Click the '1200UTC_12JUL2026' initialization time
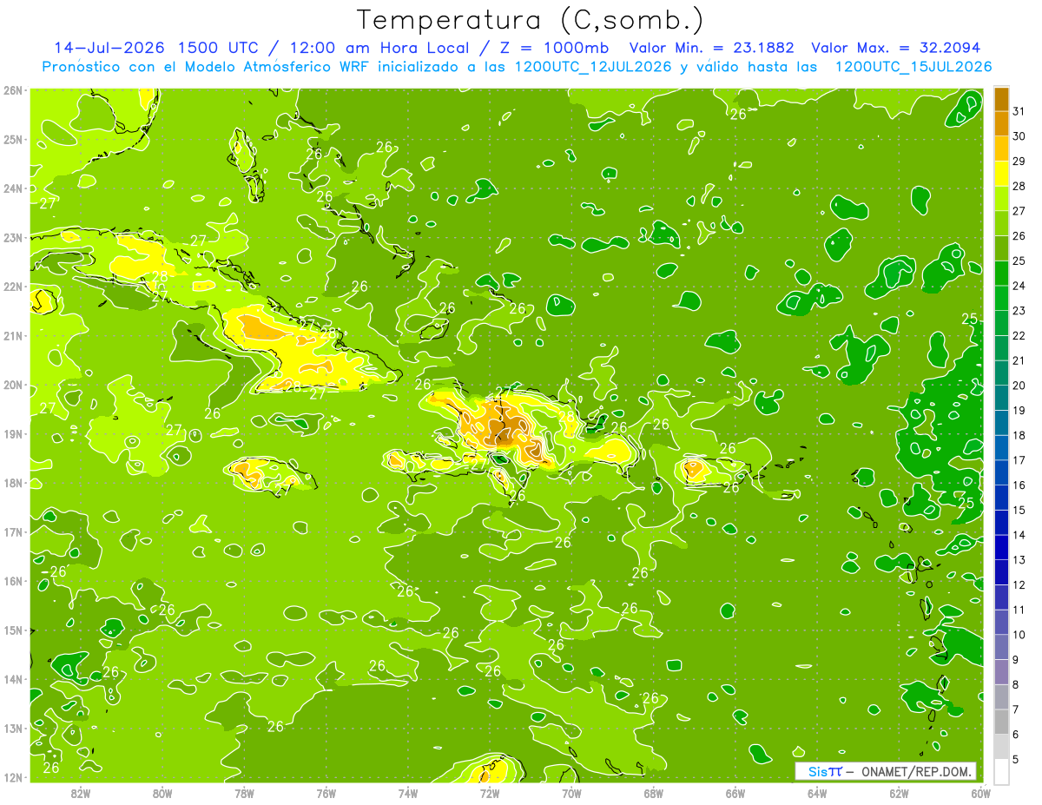The height and width of the screenshot is (805, 1042). tap(592, 67)
